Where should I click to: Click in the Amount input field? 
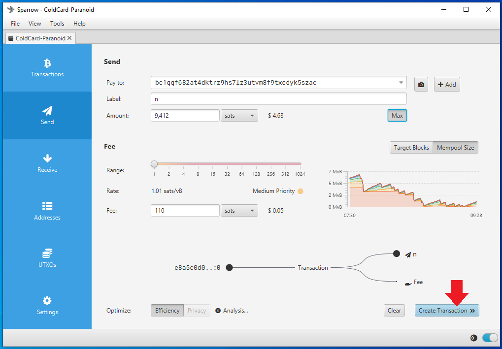185,116
